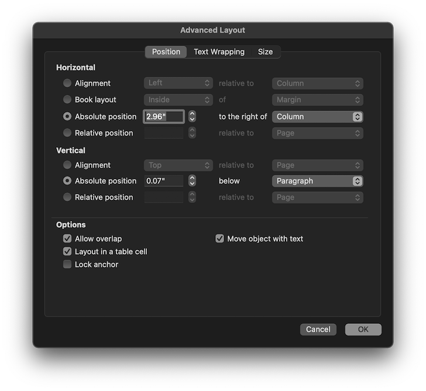Click the vertical absolute position stepper arrows
The width and height of the screenshot is (426, 391).
(x=192, y=181)
